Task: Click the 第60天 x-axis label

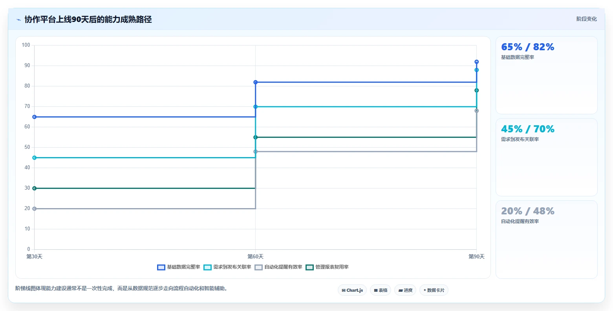Action: 256,257
